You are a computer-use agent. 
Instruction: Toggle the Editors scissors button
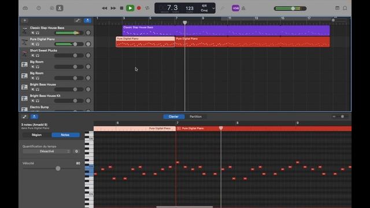click(x=60, y=8)
